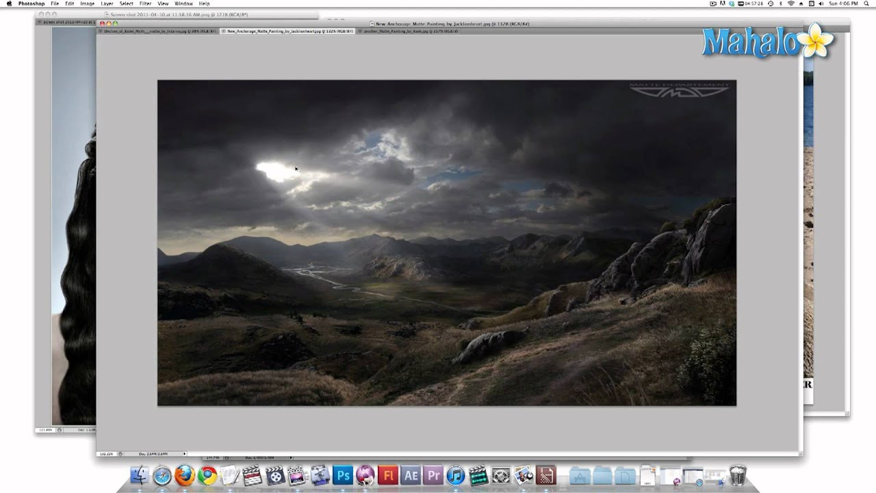Open the Trash in the dock

[738, 475]
